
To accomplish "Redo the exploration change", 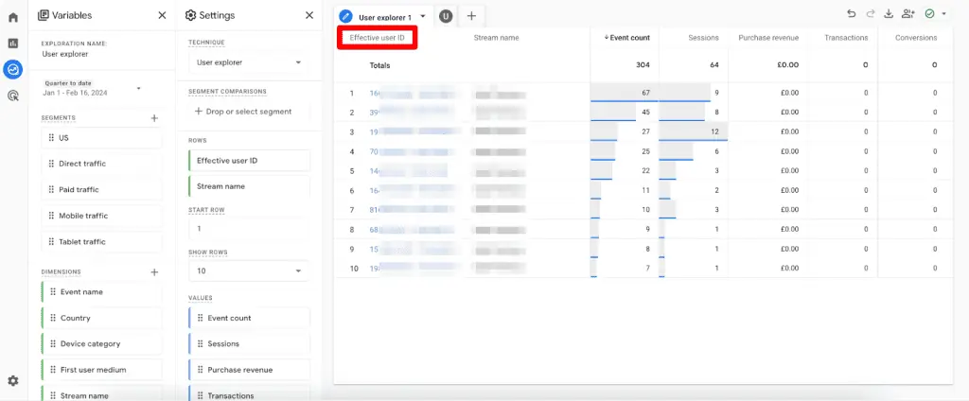I will tap(871, 13).
